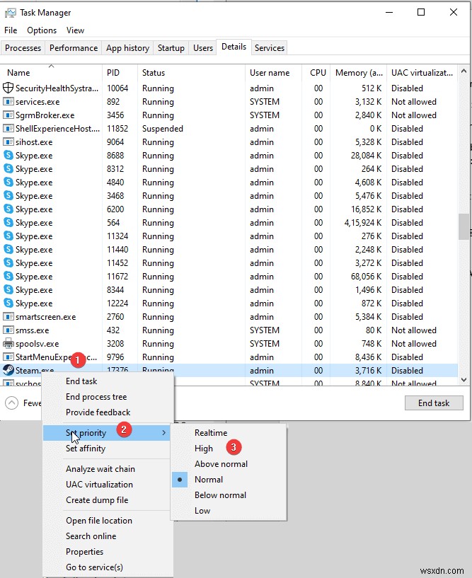Sort by the CPU column header
Viewport: 472px width, 578px height.
coord(316,73)
